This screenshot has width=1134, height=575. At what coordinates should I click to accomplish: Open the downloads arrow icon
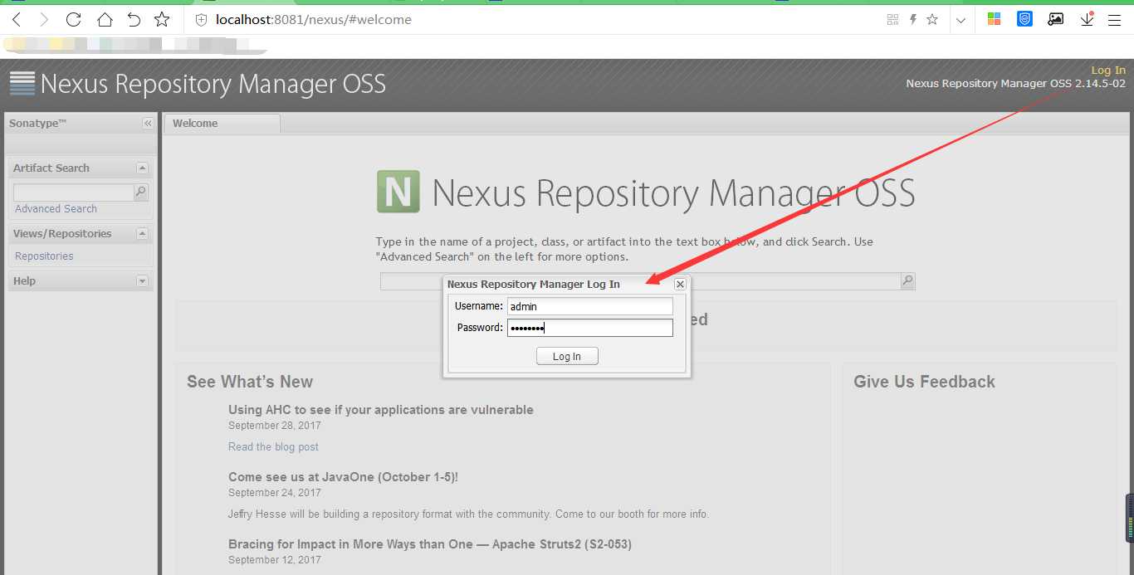pyautogui.click(x=1087, y=19)
